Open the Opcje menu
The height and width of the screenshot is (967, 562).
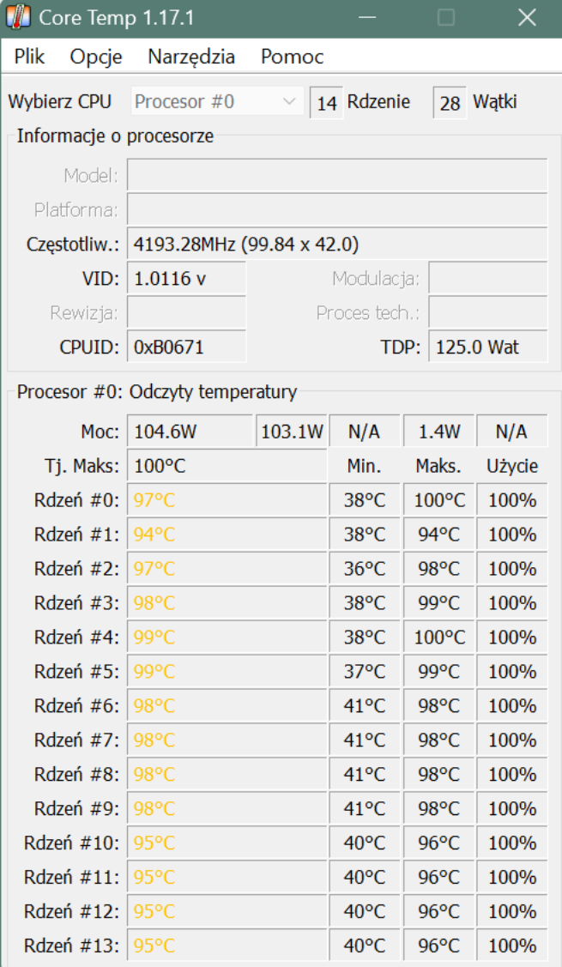pyautogui.click(x=95, y=57)
